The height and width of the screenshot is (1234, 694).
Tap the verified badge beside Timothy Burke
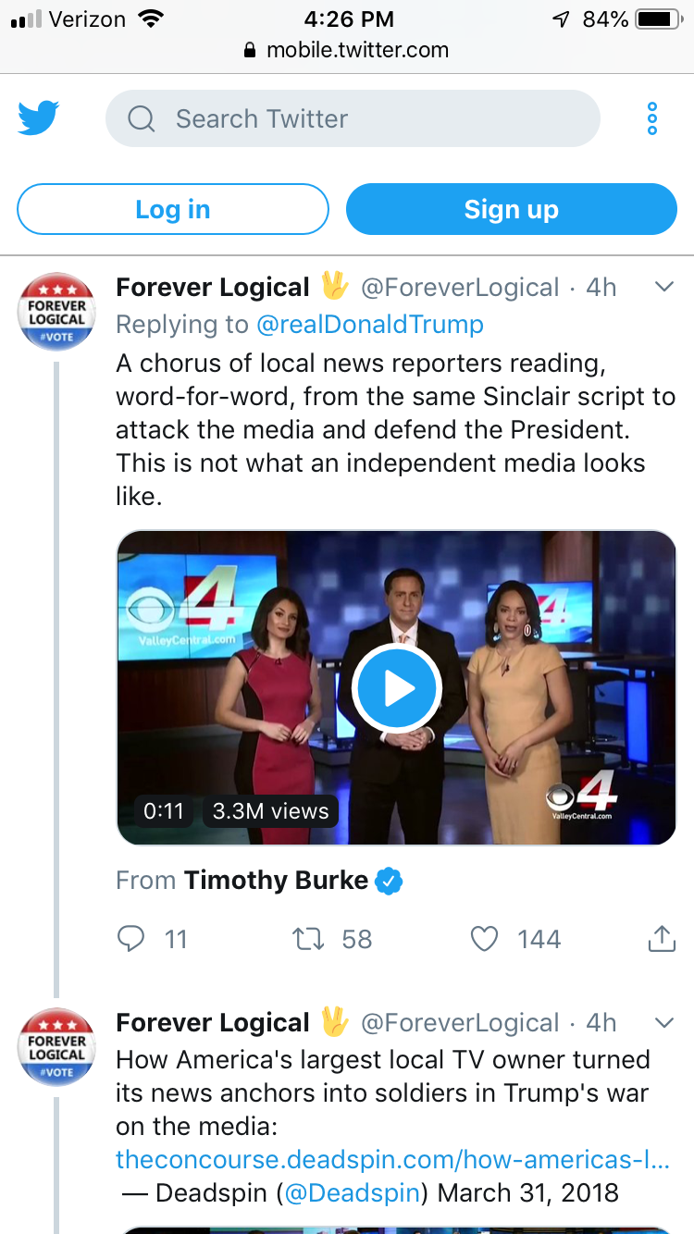[x=390, y=881]
